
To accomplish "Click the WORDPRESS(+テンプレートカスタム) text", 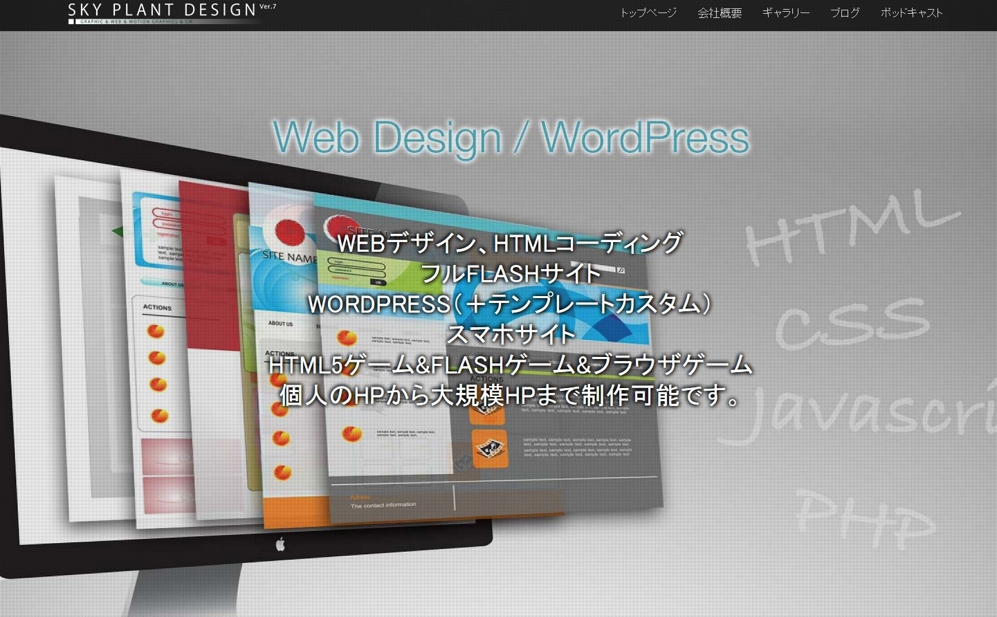I will point(510,304).
